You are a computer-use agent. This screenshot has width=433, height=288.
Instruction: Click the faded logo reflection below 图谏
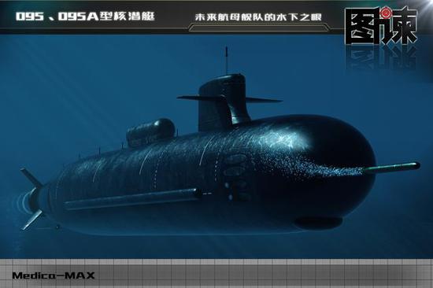(x=381, y=57)
